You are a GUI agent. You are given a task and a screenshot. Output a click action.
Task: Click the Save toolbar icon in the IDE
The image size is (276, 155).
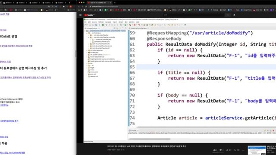coord(90,25)
